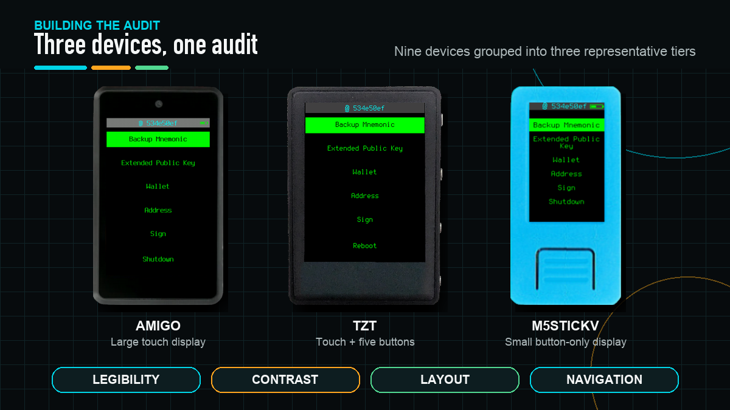
Task: Choose Sign on the TZT device screen
Action: tap(365, 220)
